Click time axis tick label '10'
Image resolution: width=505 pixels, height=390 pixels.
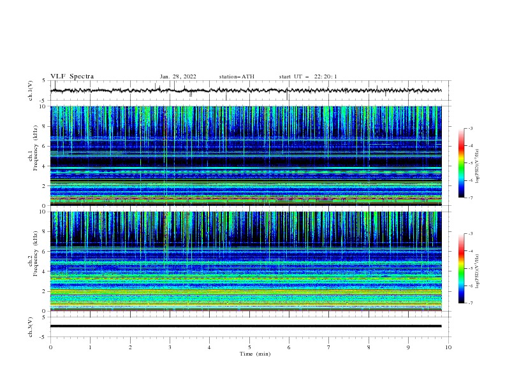pos(448,347)
